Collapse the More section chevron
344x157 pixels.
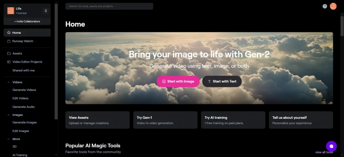pyautogui.click(x=8, y=139)
